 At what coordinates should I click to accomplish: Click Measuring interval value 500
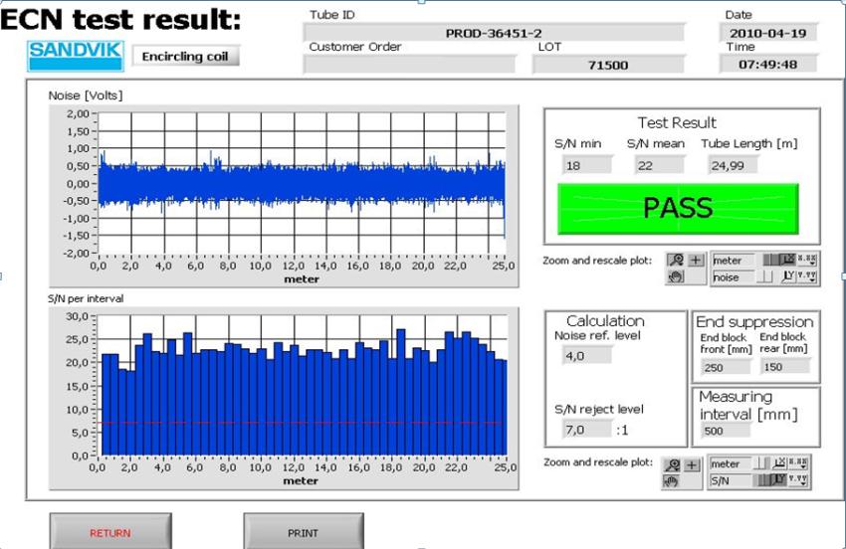726,431
